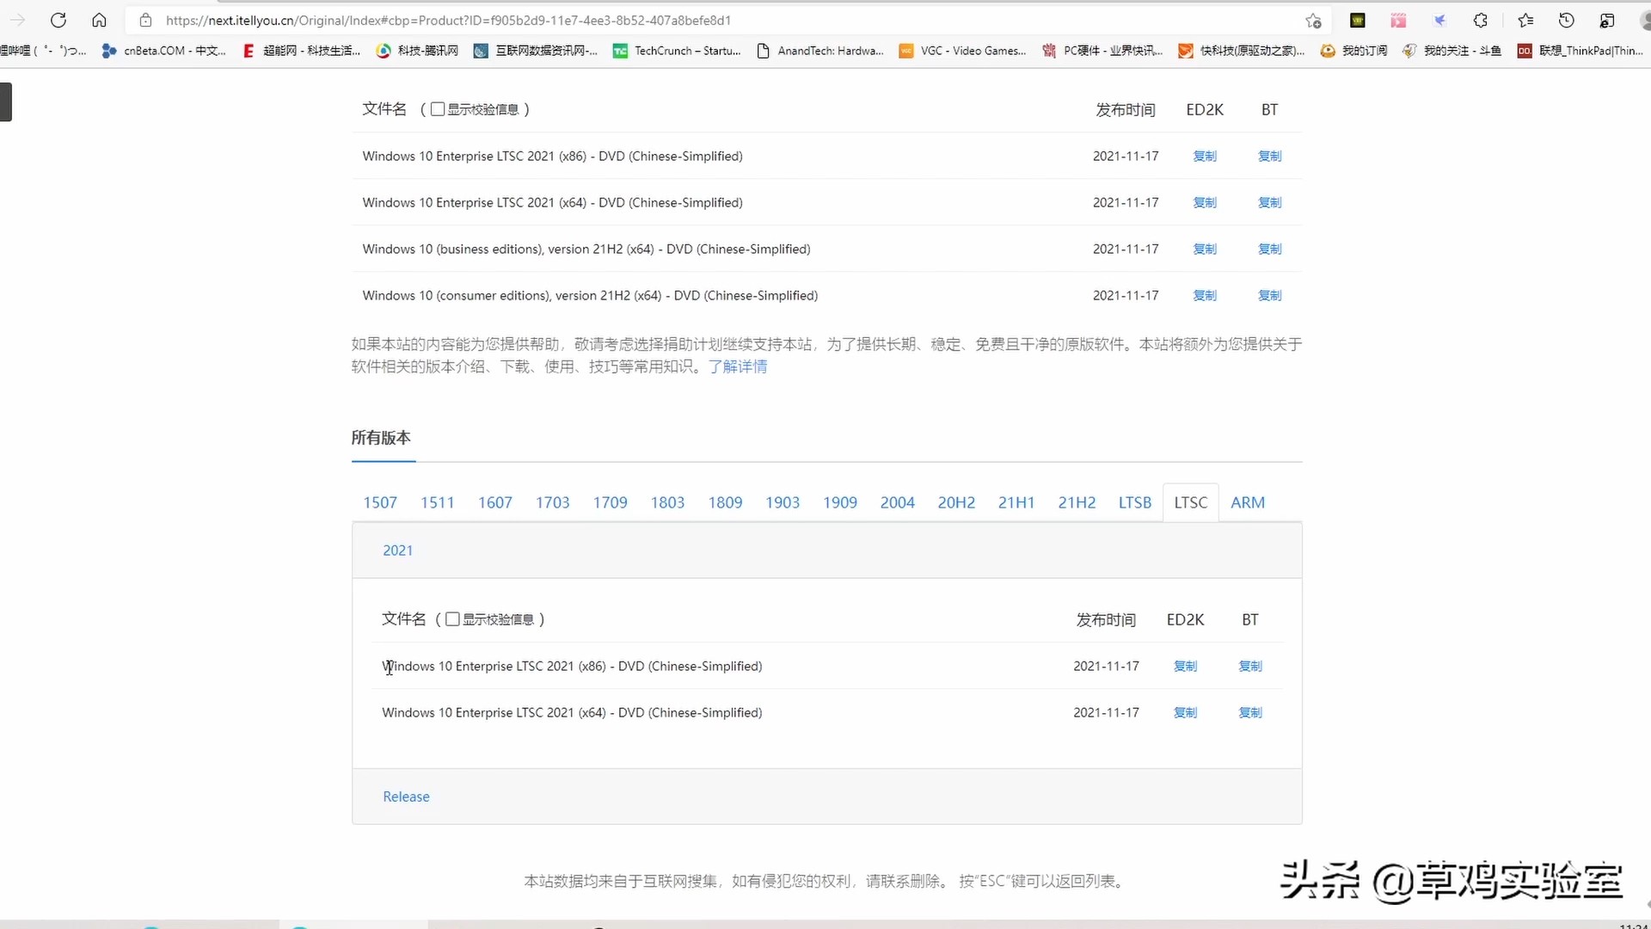The height and width of the screenshot is (929, 1651).
Task: Click the add-to-favorites star in address bar
Action: [x=1314, y=20]
